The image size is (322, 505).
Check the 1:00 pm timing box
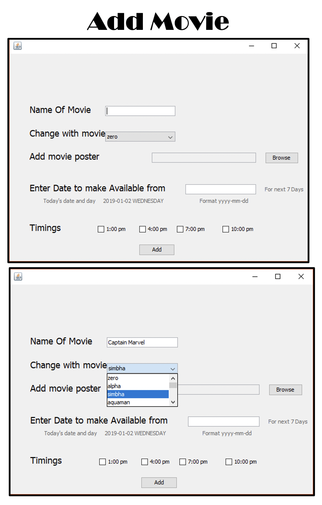[101, 229]
